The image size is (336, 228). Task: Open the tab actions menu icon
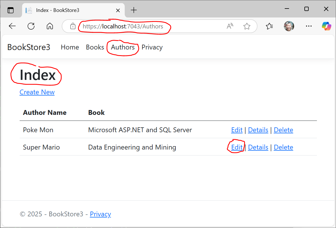(11, 10)
